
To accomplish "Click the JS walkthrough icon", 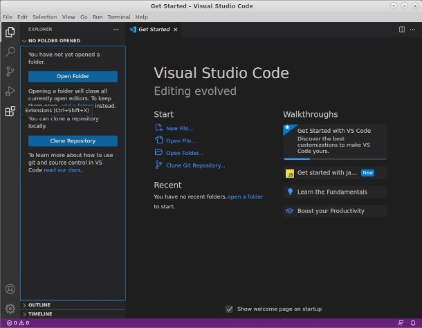I will click(x=290, y=173).
